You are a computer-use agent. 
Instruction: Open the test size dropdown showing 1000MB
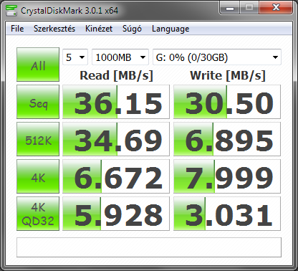click(120, 57)
